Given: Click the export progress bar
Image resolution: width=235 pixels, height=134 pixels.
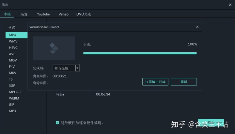Looking at the screenshot, I should point(140,53).
